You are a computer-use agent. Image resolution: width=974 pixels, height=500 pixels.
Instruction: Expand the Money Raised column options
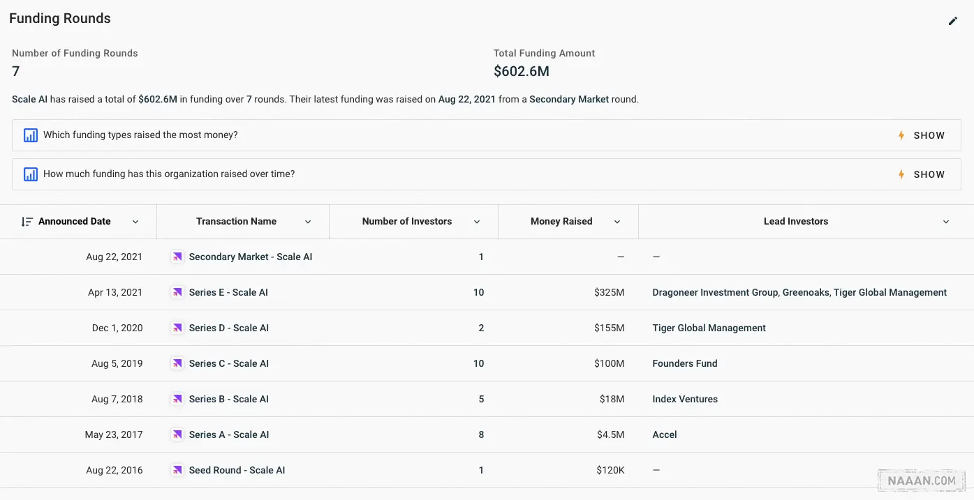coord(617,222)
